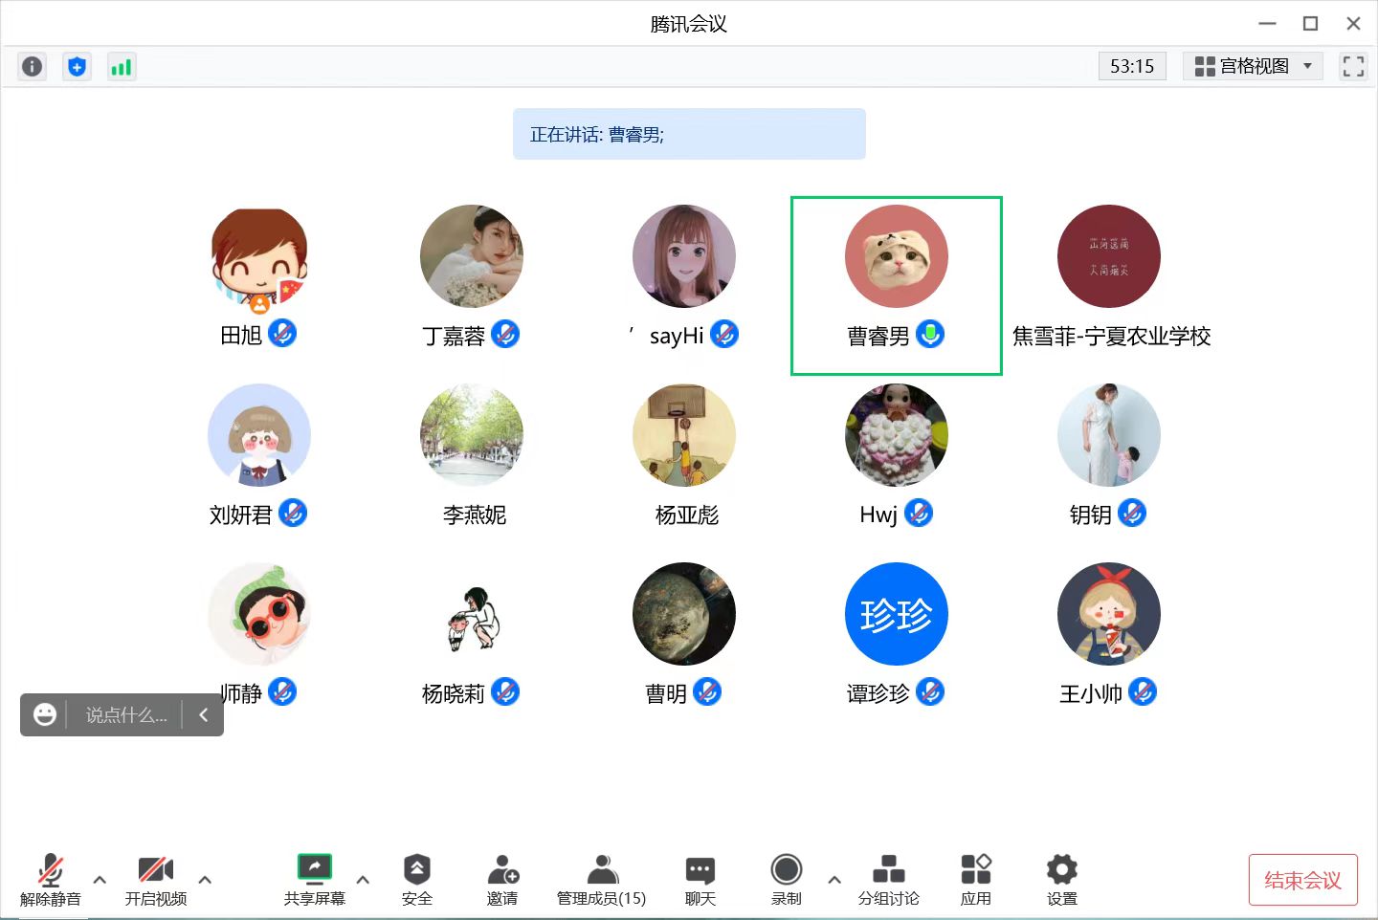Select 曹明's planet avatar
The height and width of the screenshot is (920, 1378).
[x=684, y=614]
